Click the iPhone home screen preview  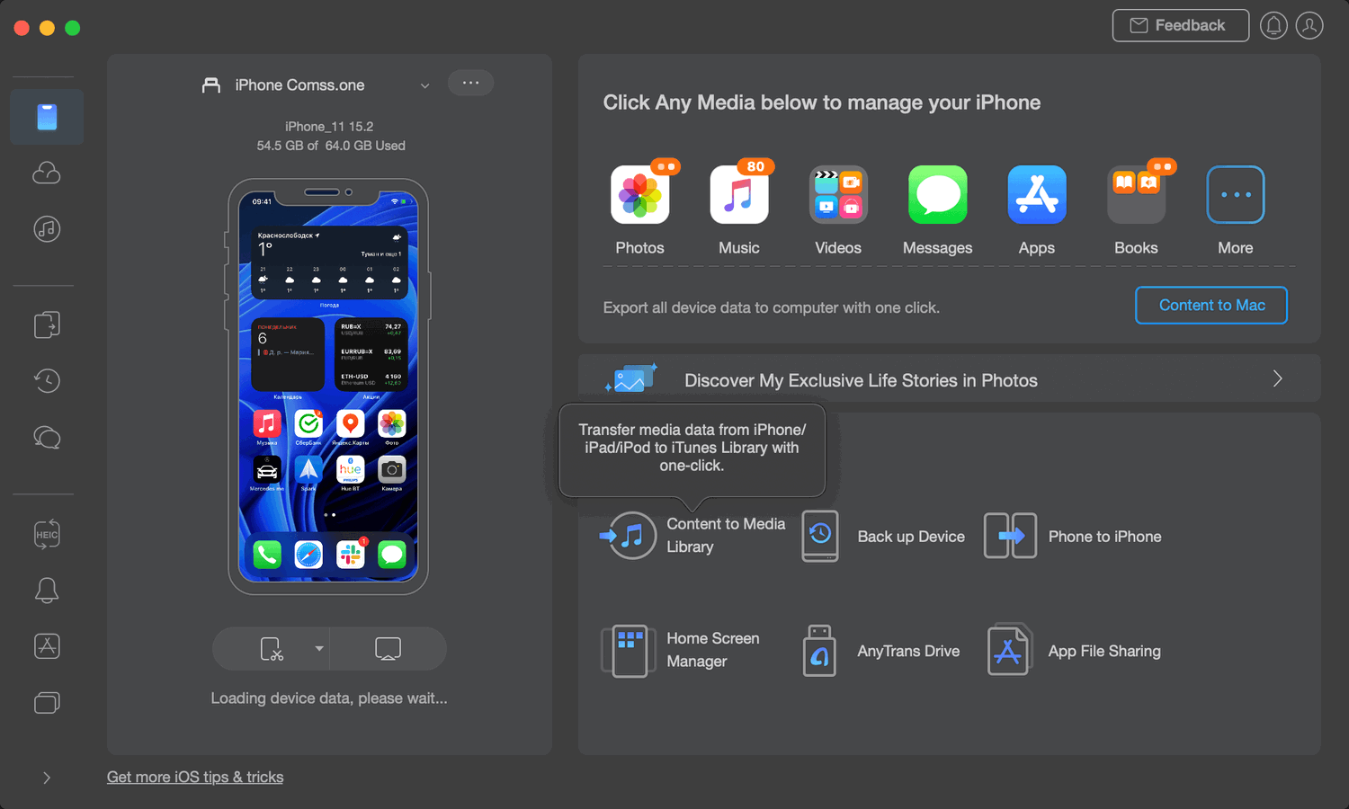click(x=328, y=387)
